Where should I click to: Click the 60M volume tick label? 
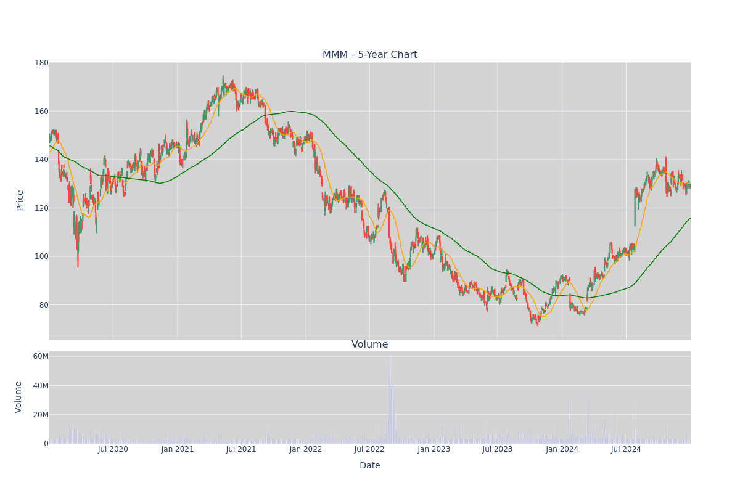coord(41,356)
